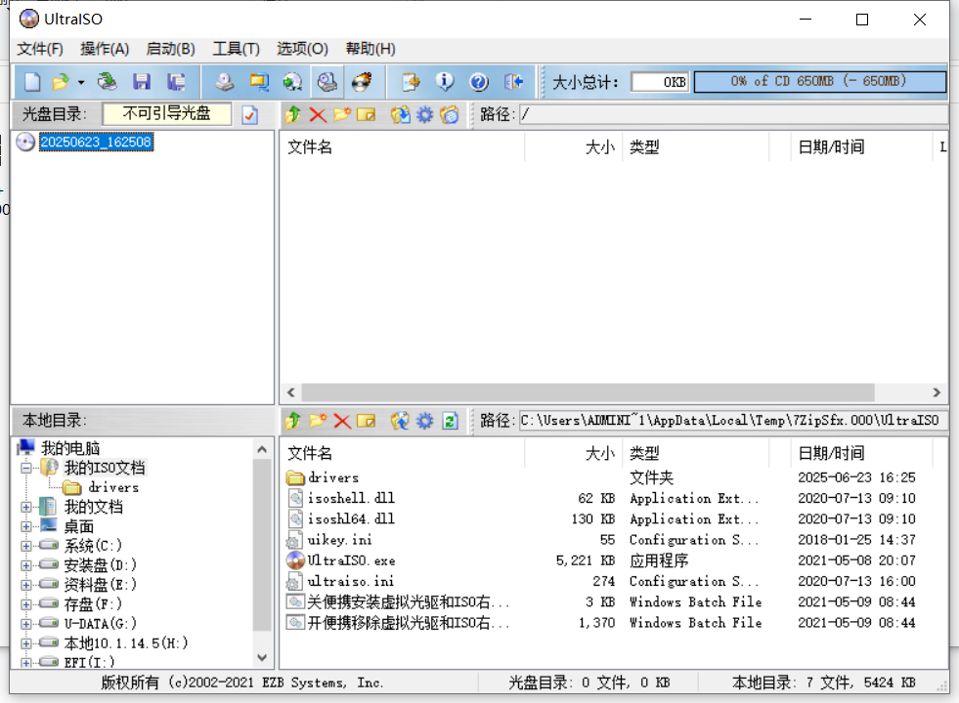Expand the U-DATA(G:) drive node

25,624
